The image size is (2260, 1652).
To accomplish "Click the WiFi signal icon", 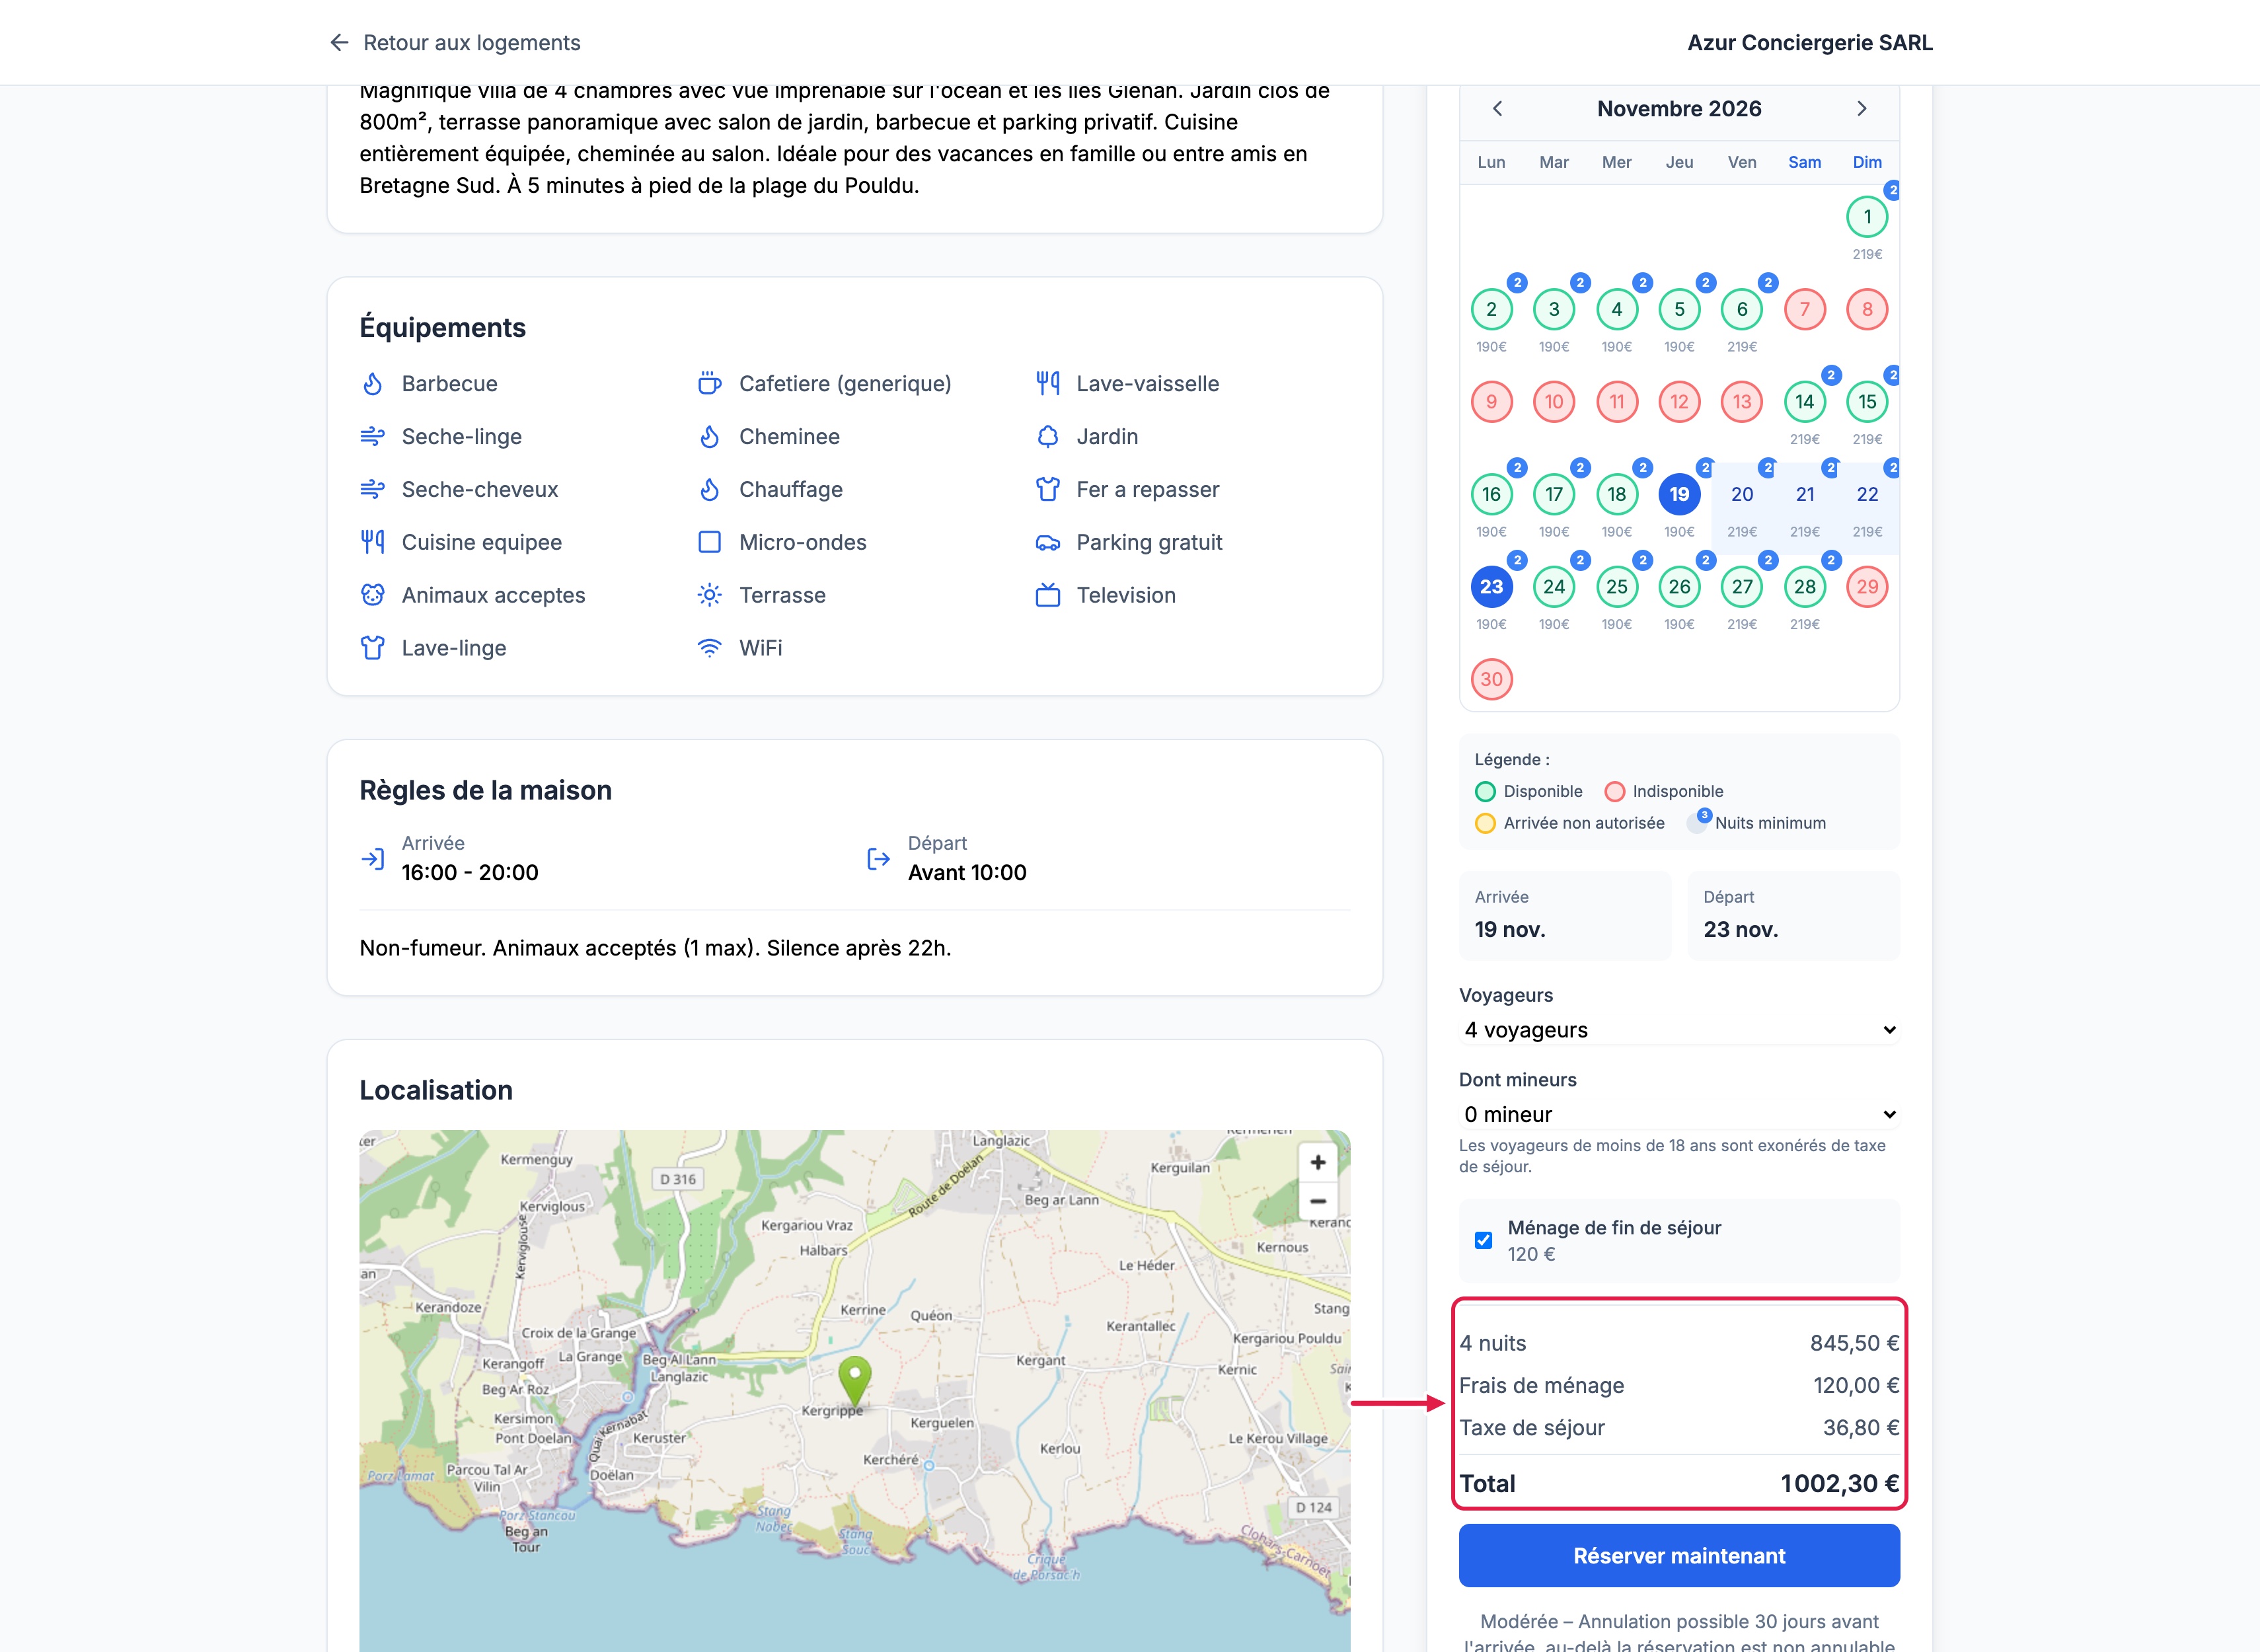I will 710,648.
